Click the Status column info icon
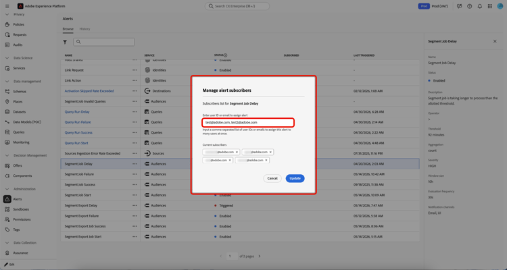The width and height of the screenshot is (507, 270). click(x=225, y=55)
